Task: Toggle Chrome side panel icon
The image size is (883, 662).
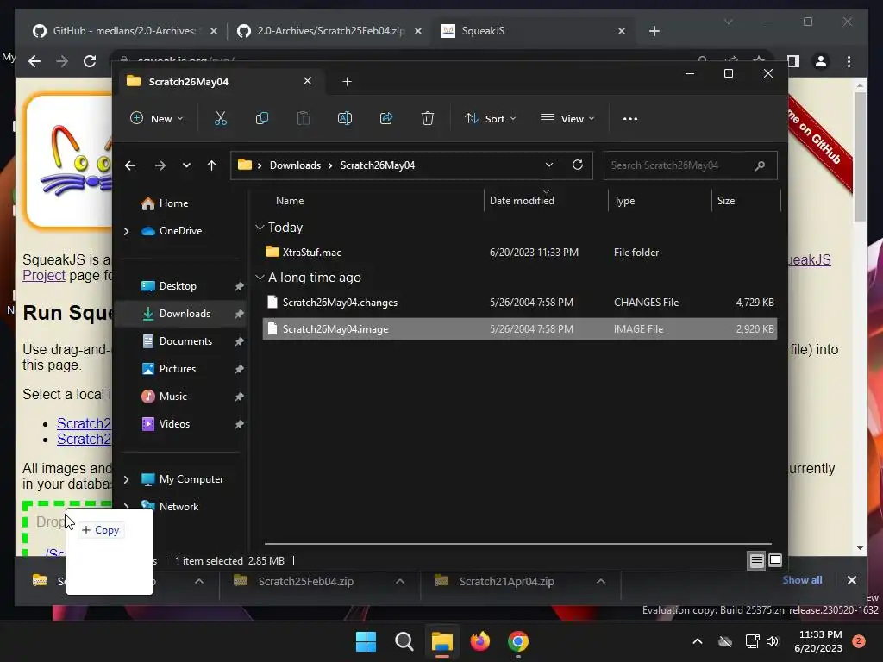Action: (793, 61)
